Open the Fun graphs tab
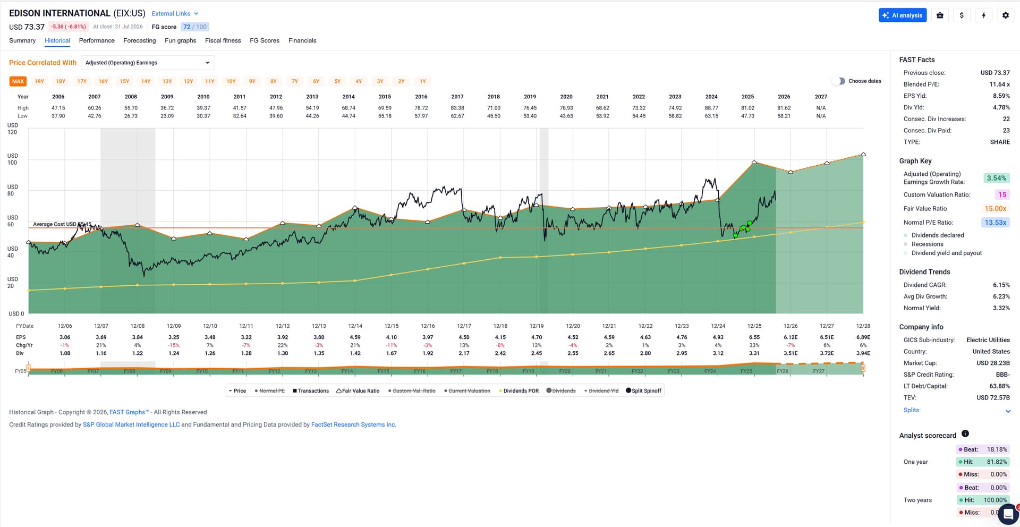 click(x=181, y=41)
